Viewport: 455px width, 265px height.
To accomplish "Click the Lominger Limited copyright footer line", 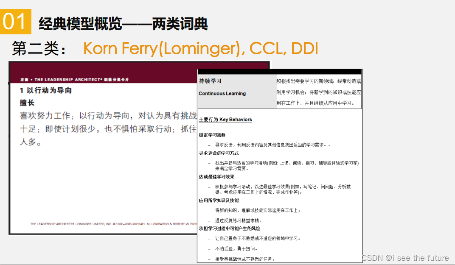I will pyautogui.click(x=113, y=224).
